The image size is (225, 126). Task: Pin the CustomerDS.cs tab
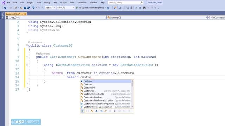click(x=22, y=14)
